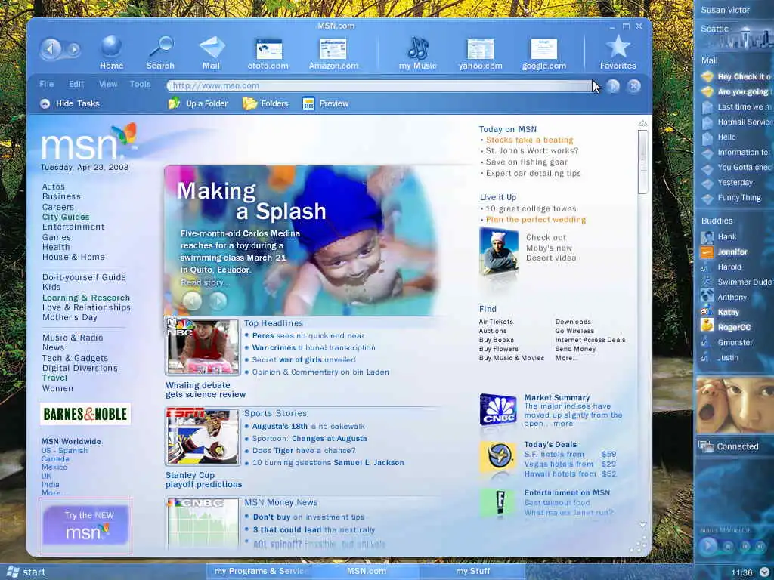Open Air Tickets under Find
774x580 pixels.
[496, 322]
